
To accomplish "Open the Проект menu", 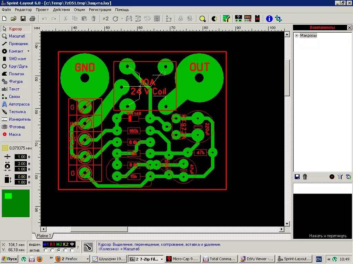I will coord(42,10).
